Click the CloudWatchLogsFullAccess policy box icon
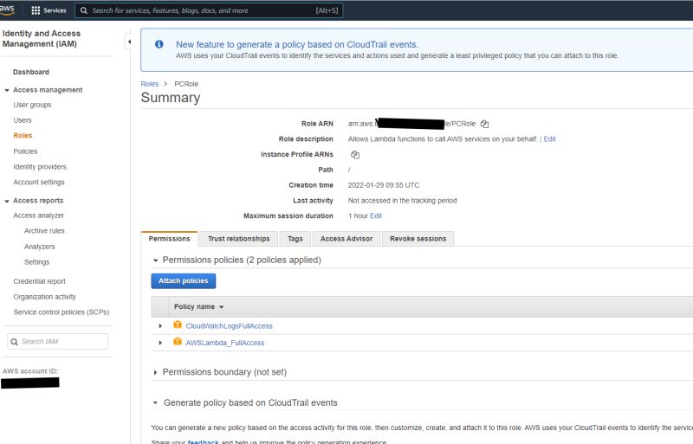693x444 pixels. (x=178, y=325)
